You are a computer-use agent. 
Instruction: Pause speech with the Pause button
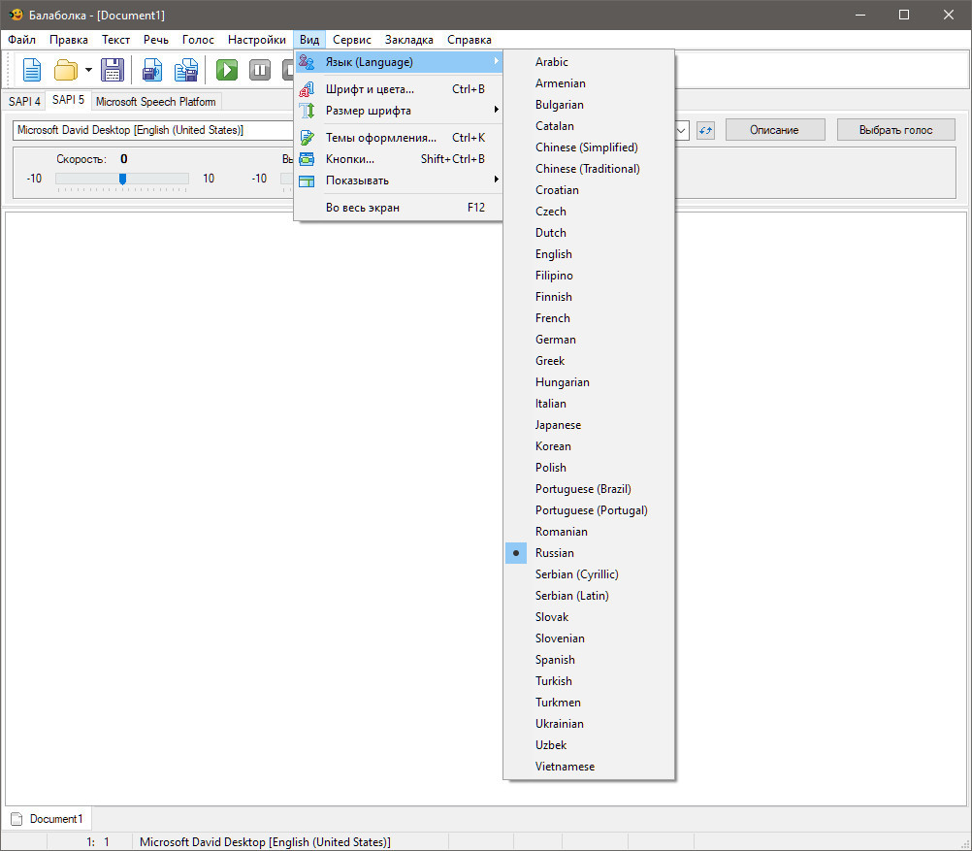[260, 70]
